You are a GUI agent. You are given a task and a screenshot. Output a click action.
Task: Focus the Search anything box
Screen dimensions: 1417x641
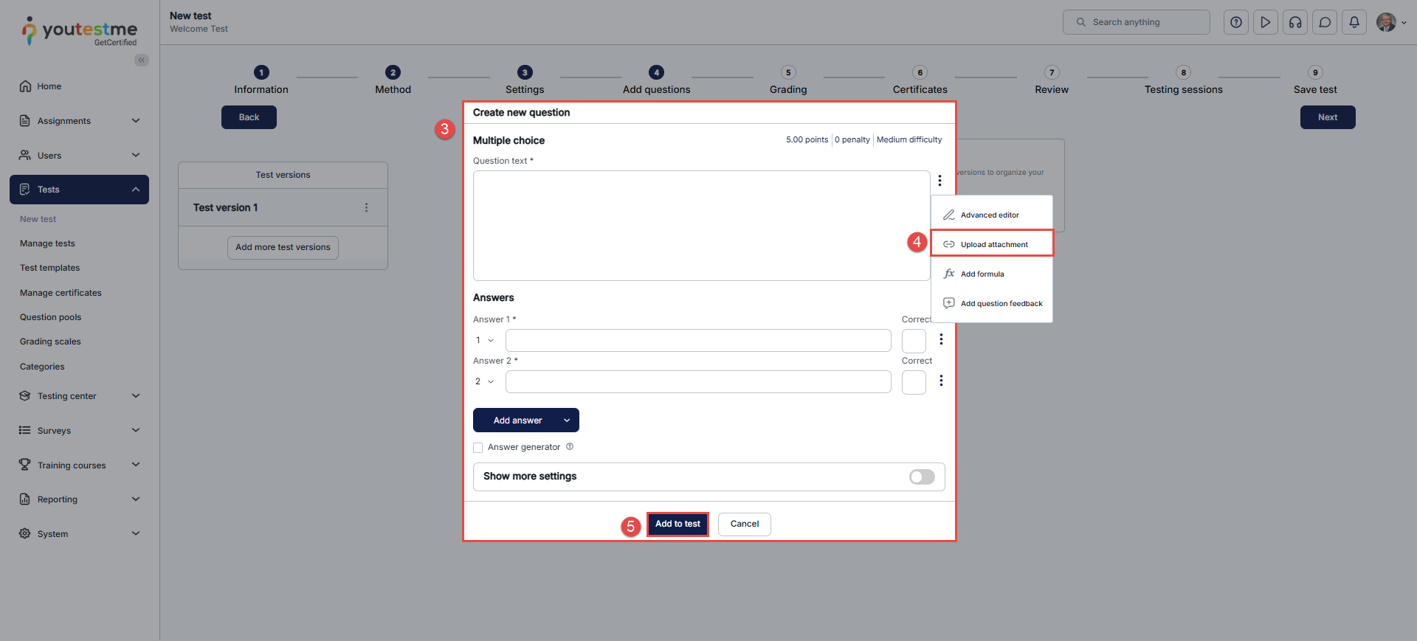[1137, 22]
